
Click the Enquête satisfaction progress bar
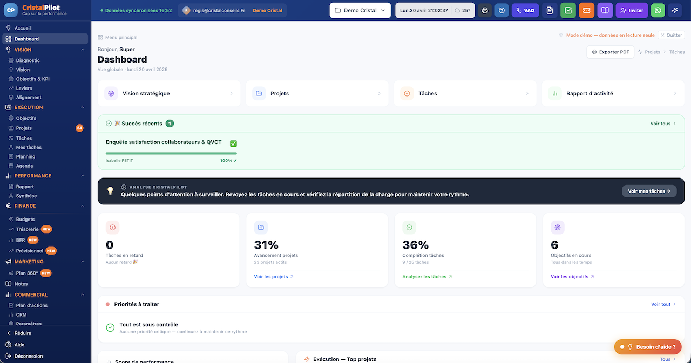pos(172,153)
